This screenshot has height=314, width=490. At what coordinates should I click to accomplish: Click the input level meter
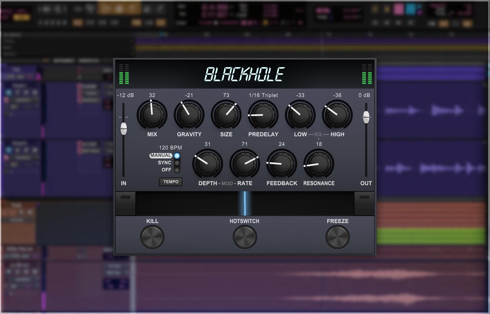pyautogui.click(x=124, y=74)
